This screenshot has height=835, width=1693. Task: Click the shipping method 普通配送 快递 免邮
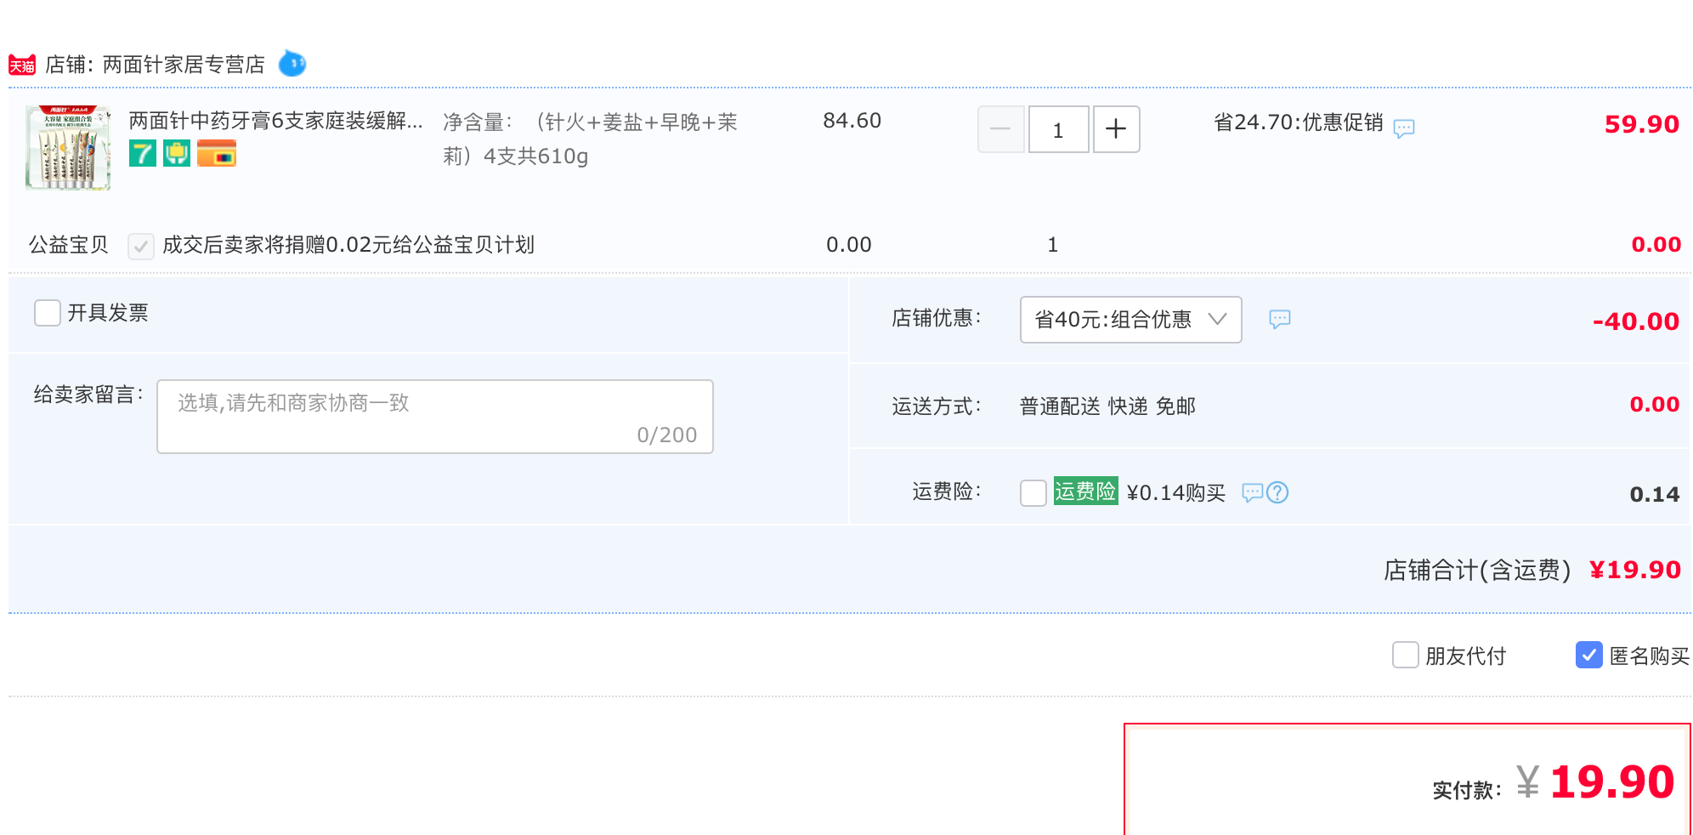click(x=1107, y=406)
